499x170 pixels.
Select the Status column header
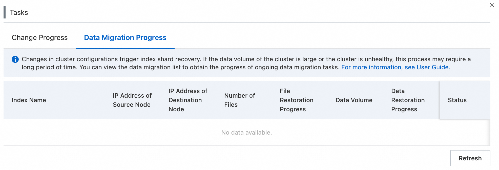tap(457, 100)
